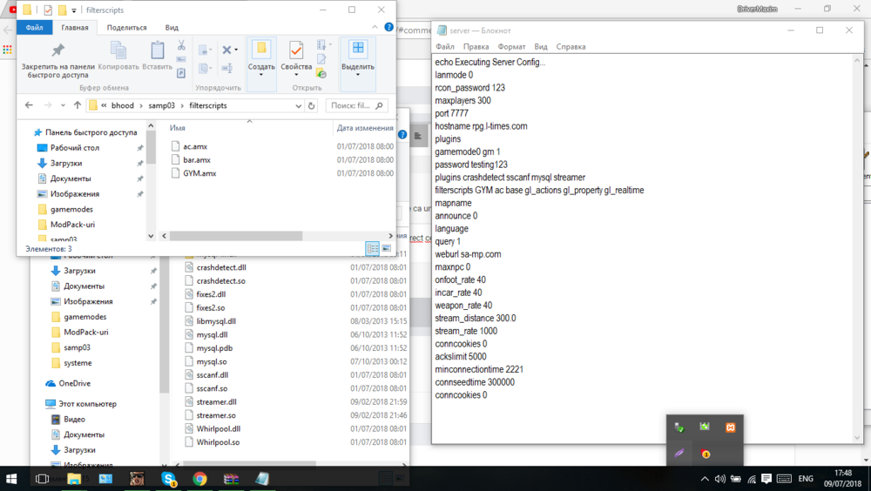Select the GYM.amx file
Viewport: 871px width, 491px height.
pyautogui.click(x=199, y=173)
